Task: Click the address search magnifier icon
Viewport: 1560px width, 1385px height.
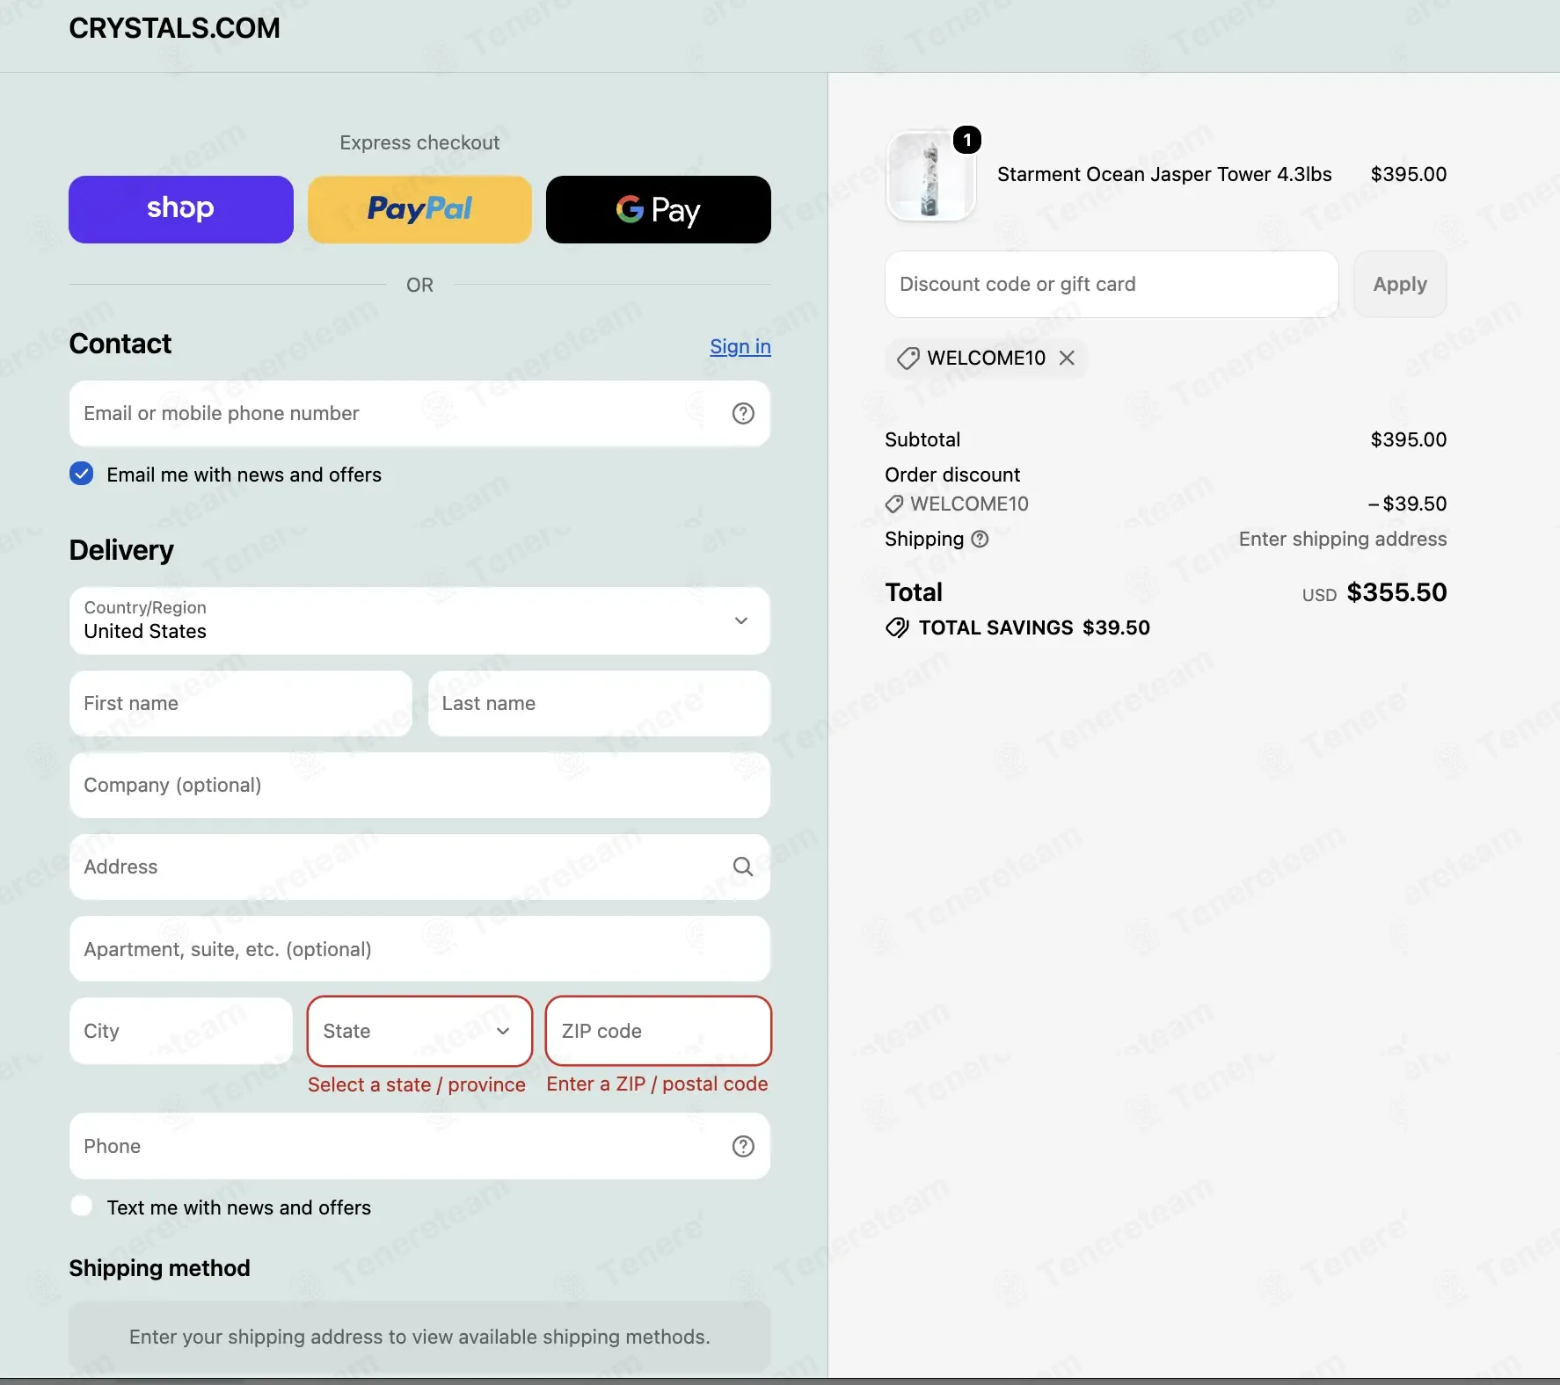Action: point(743,867)
